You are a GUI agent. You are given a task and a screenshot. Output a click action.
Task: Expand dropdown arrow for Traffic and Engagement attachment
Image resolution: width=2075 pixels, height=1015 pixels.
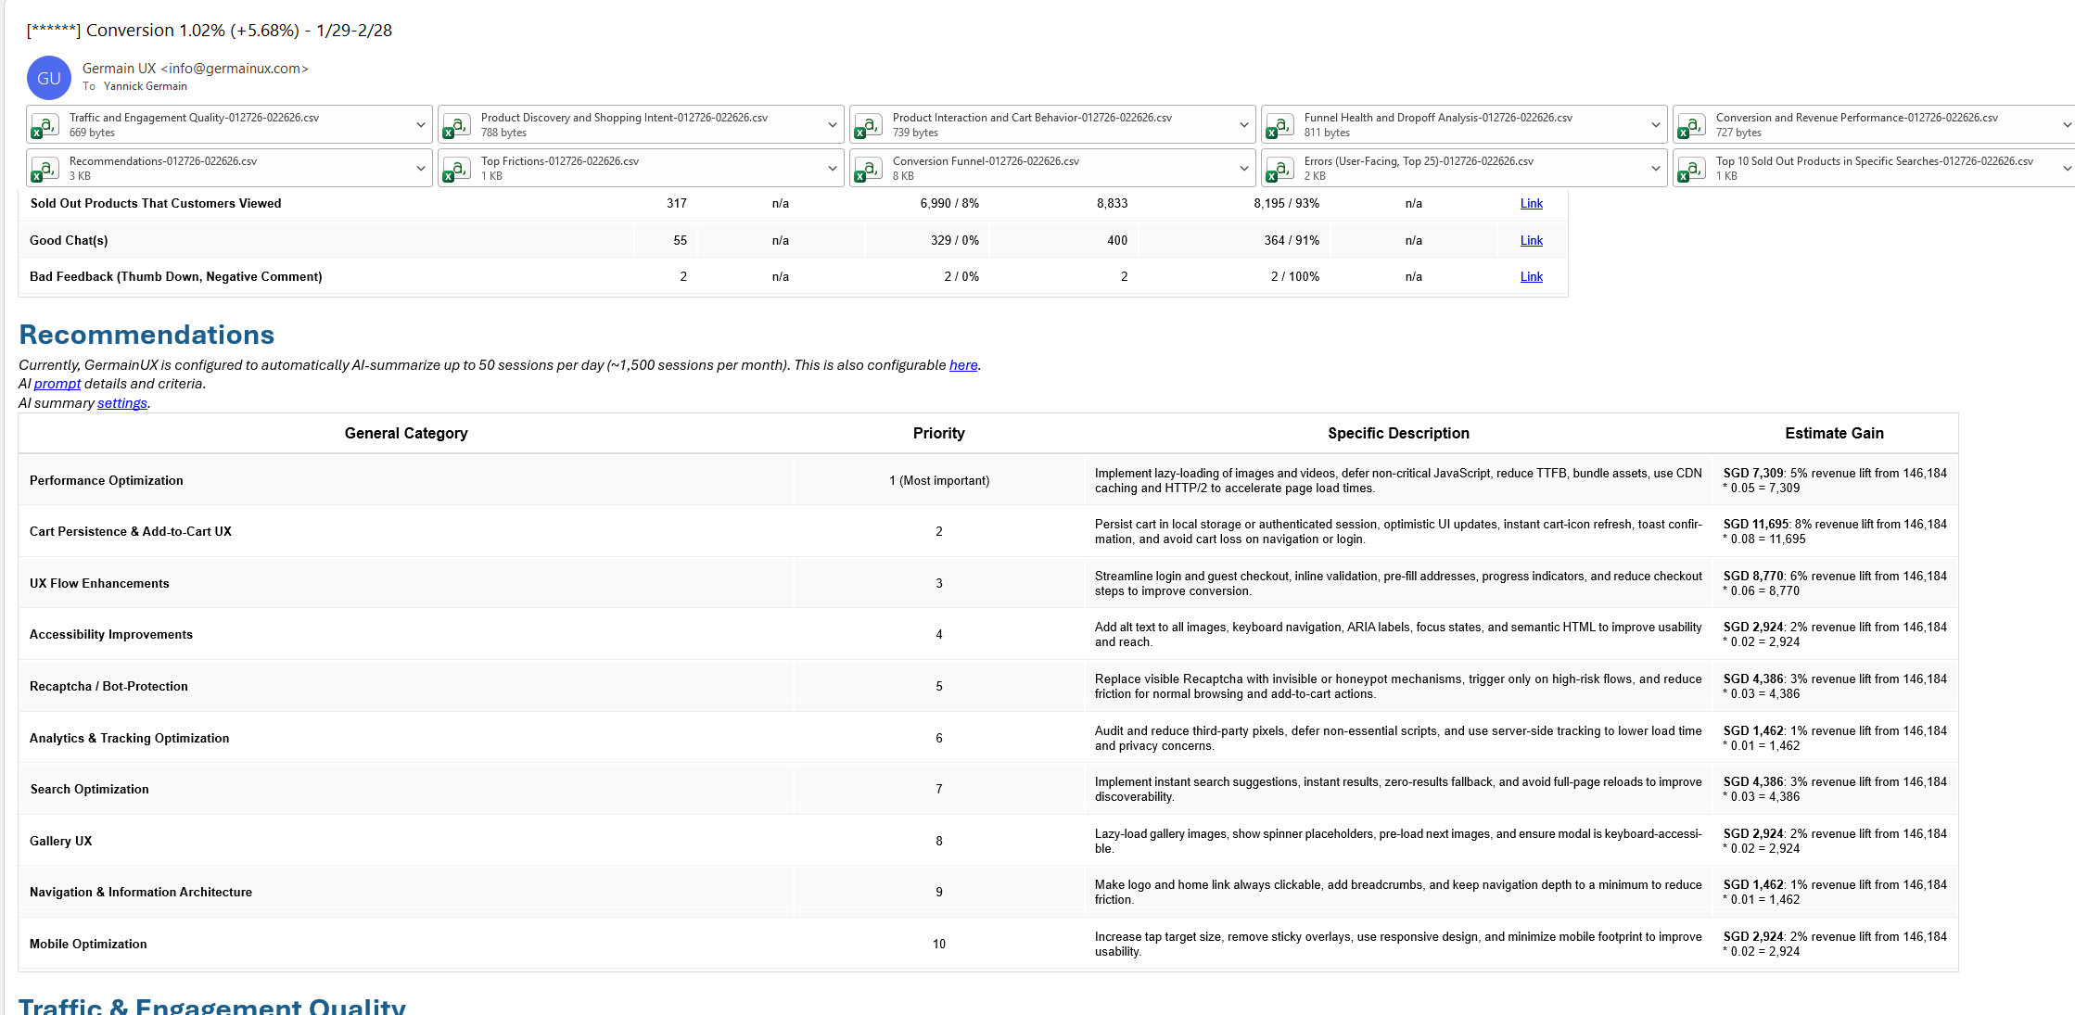421,125
